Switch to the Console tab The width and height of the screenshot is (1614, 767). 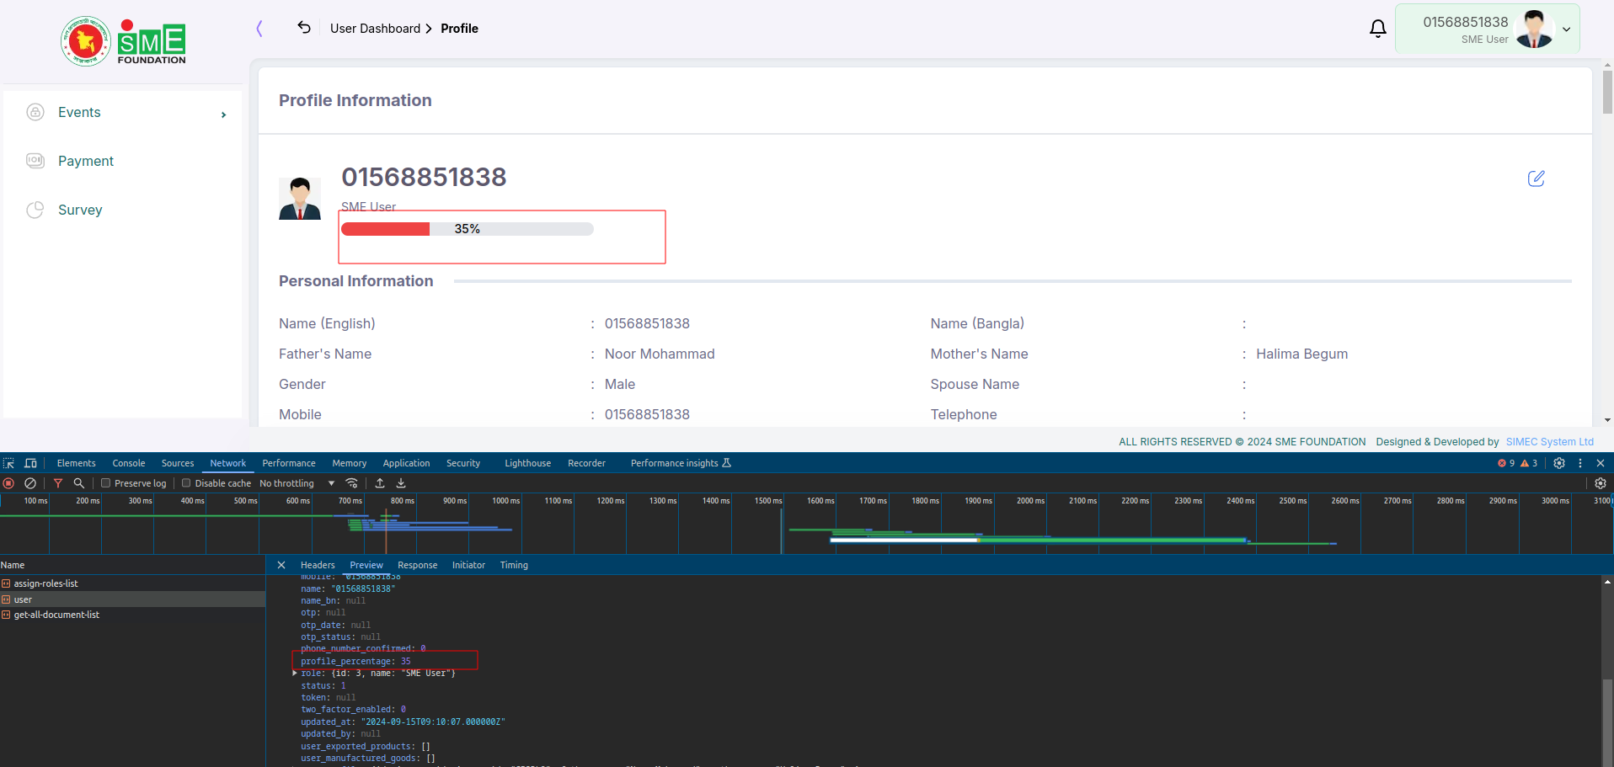pos(129,463)
